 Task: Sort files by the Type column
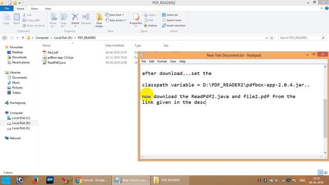pos(138,45)
